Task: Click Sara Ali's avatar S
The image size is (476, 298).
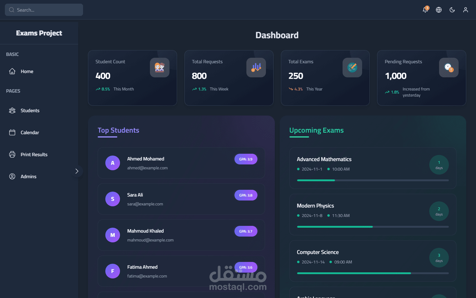Action: pos(113,199)
